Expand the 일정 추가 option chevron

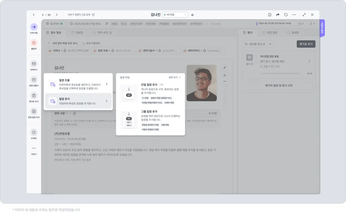(x=107, y=101)
